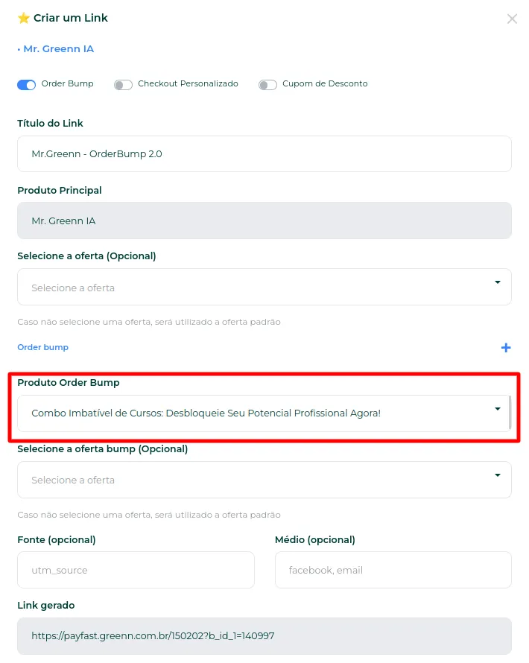Click the Mr. Greenn IA product link
Screen dimensions: 529x663
[x=58, y=49]
